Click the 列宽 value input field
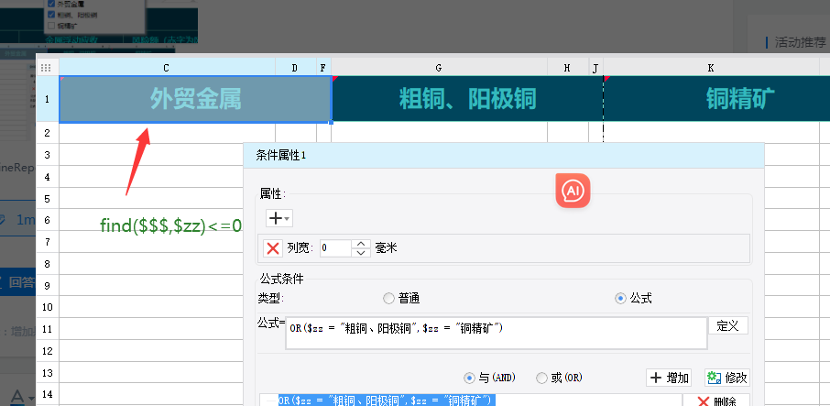The image size is (830, 406). (x=334, y=247)
